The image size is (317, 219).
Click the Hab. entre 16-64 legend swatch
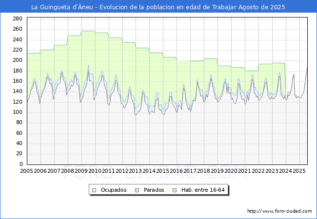(175, 190)
